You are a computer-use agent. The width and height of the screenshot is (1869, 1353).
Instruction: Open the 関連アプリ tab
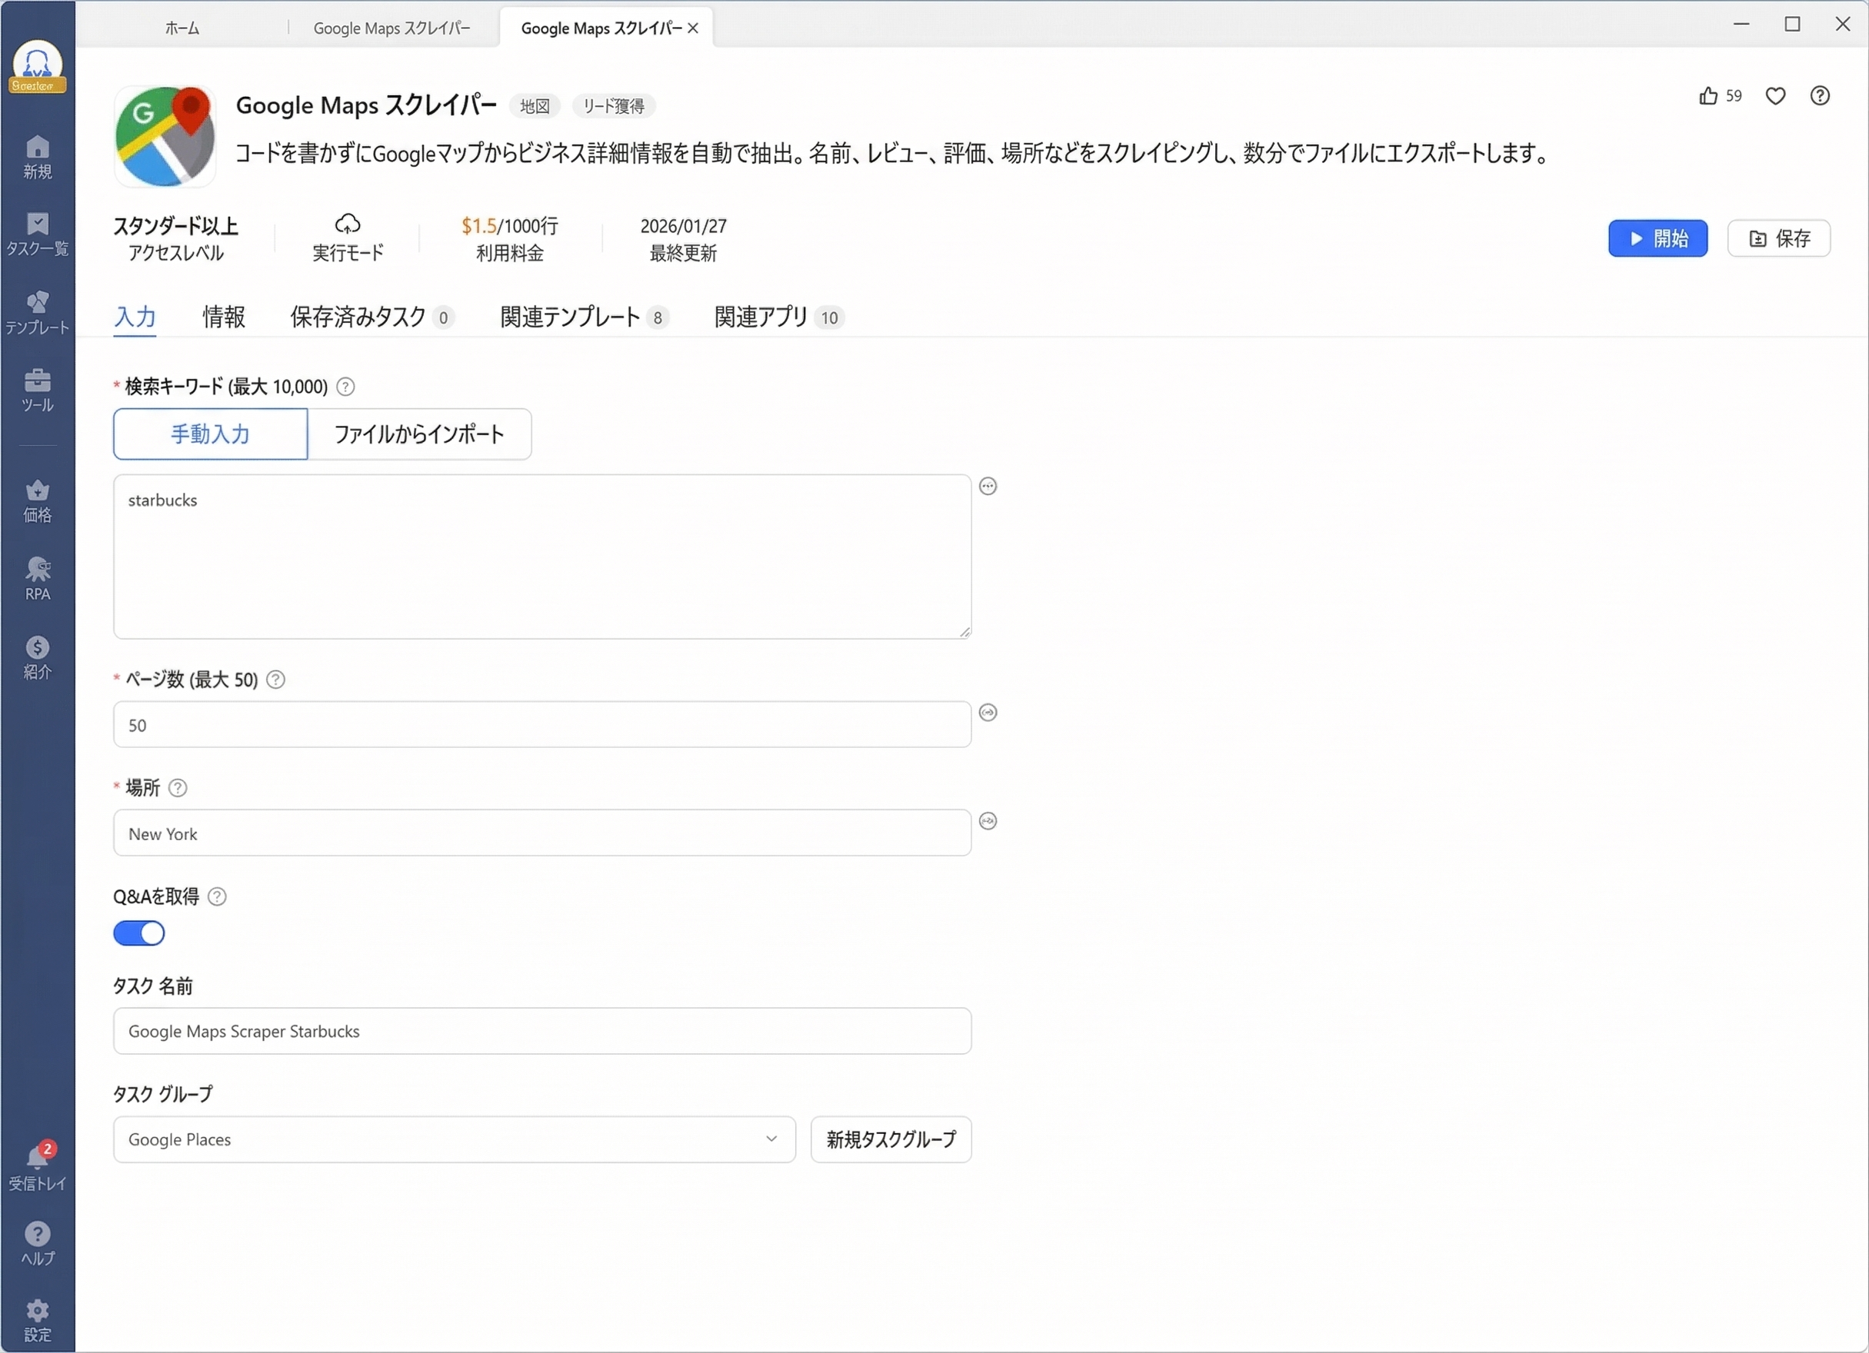pos(760,317)
